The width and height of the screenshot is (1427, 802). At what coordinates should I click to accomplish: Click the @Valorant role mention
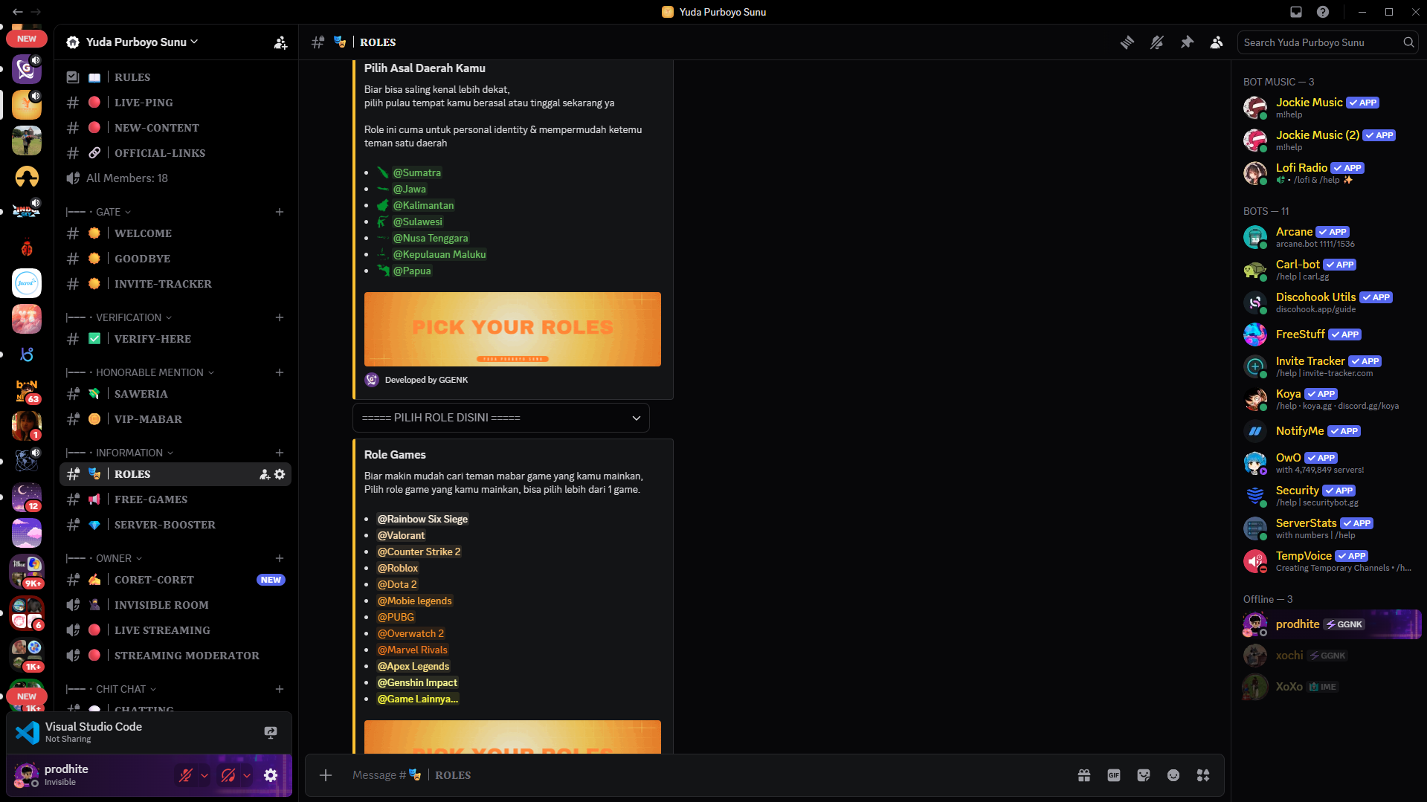tap(401, 535)
